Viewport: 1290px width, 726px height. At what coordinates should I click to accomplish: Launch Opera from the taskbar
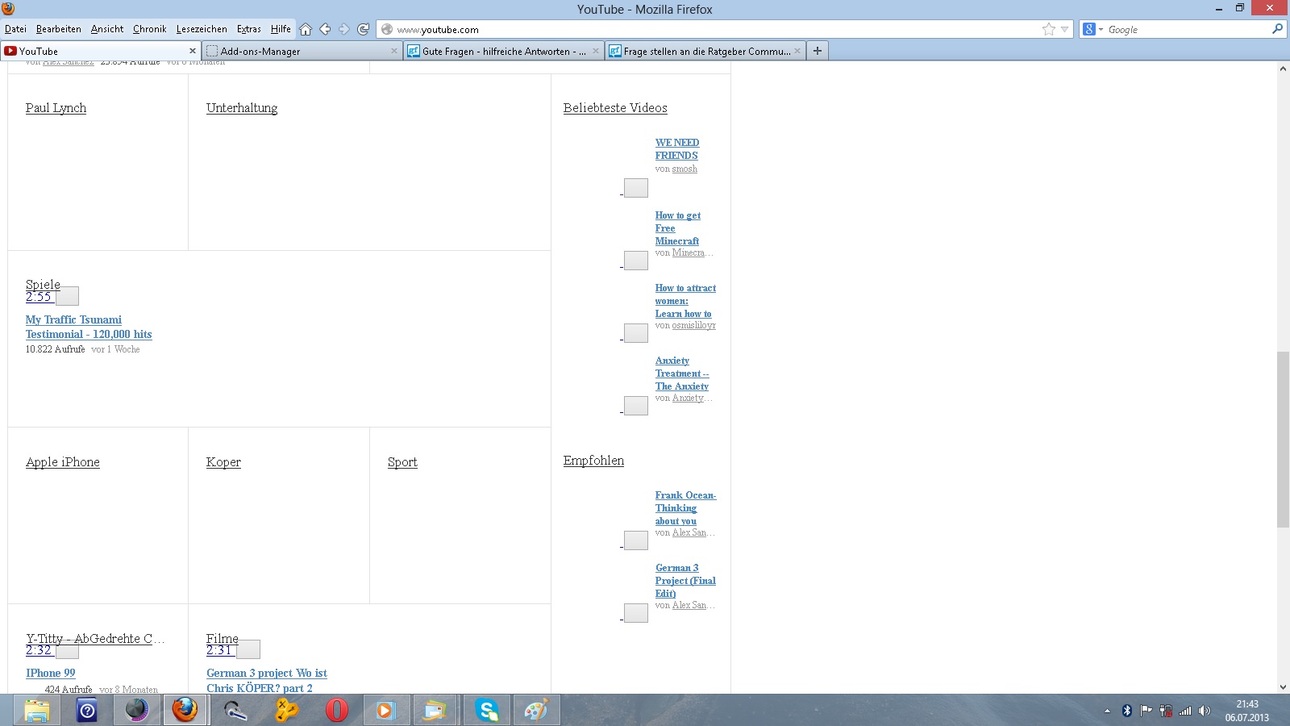[336, 710]
